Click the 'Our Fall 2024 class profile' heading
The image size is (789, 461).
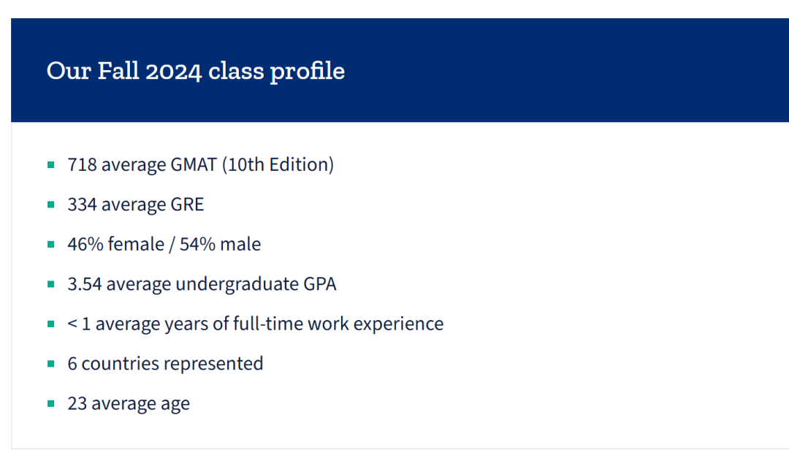tap(195, 71)
